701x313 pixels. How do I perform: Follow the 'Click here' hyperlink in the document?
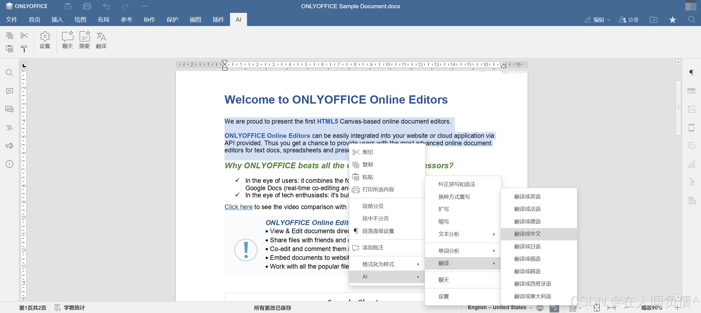pyautogui.click(x=238, y=207)
